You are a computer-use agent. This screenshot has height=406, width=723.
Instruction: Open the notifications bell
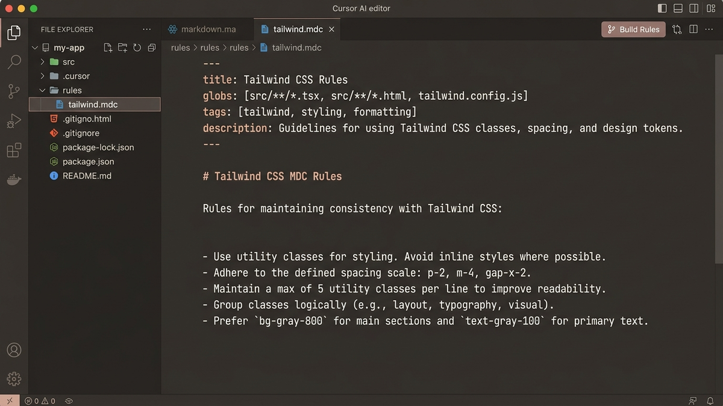click(710, 401)
